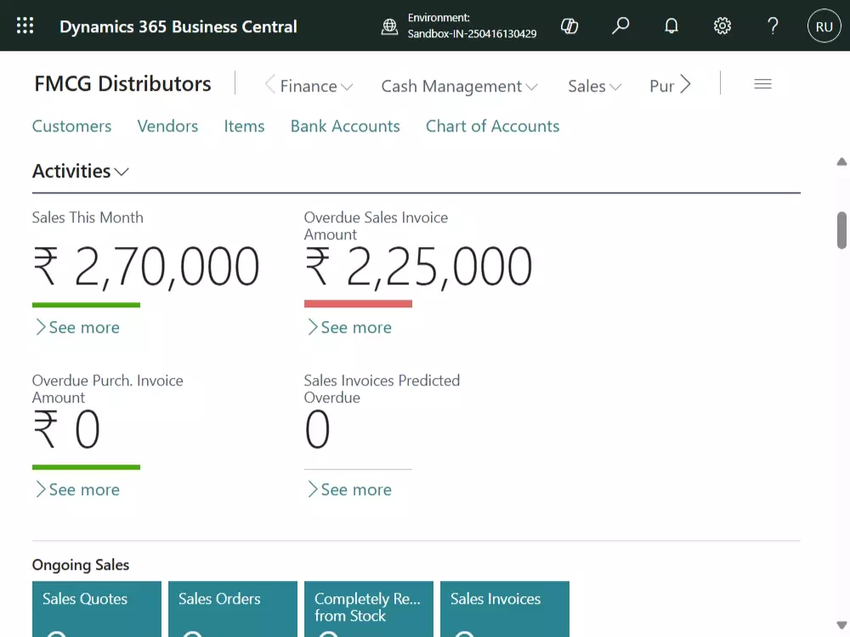Click the Ongoing Sales heading
The image size is (850, 637).
pos(80,565)
